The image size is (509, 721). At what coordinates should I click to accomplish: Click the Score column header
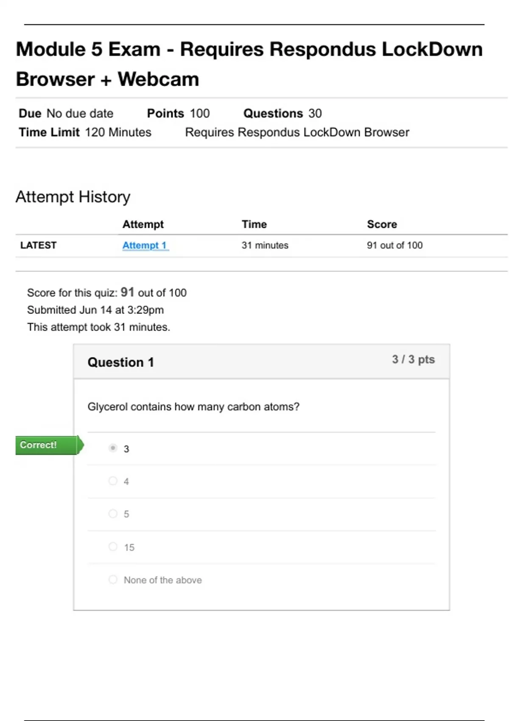pos(382,224)
